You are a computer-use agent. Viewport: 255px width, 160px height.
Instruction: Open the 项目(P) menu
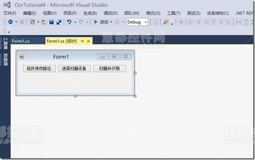click(70, 13)
